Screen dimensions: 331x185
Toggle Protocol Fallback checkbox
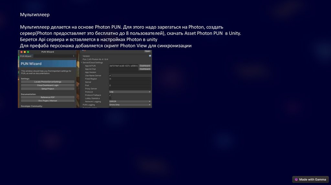tap(110, 95)
